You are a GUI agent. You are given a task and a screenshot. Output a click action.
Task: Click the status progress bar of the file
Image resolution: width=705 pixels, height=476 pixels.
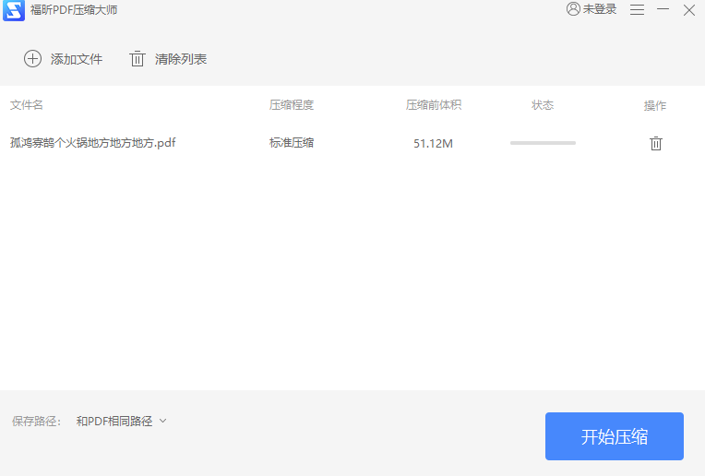point(543,143)
